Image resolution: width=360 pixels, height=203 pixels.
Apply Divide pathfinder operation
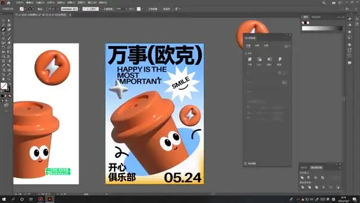pos(302,187)
